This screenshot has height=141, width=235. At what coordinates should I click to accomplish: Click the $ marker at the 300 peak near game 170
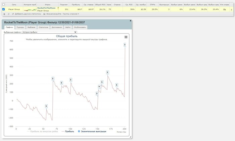(107, 73)
